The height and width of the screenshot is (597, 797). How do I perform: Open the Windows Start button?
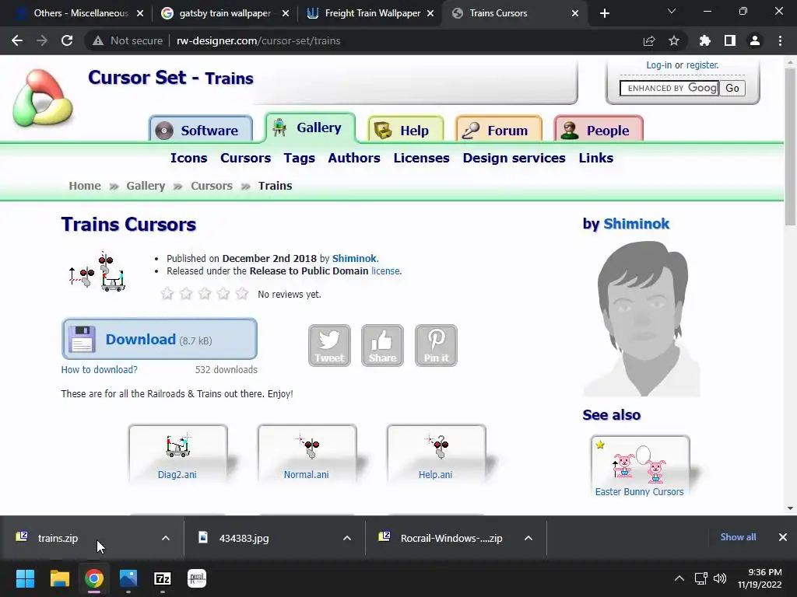(25, 578)
